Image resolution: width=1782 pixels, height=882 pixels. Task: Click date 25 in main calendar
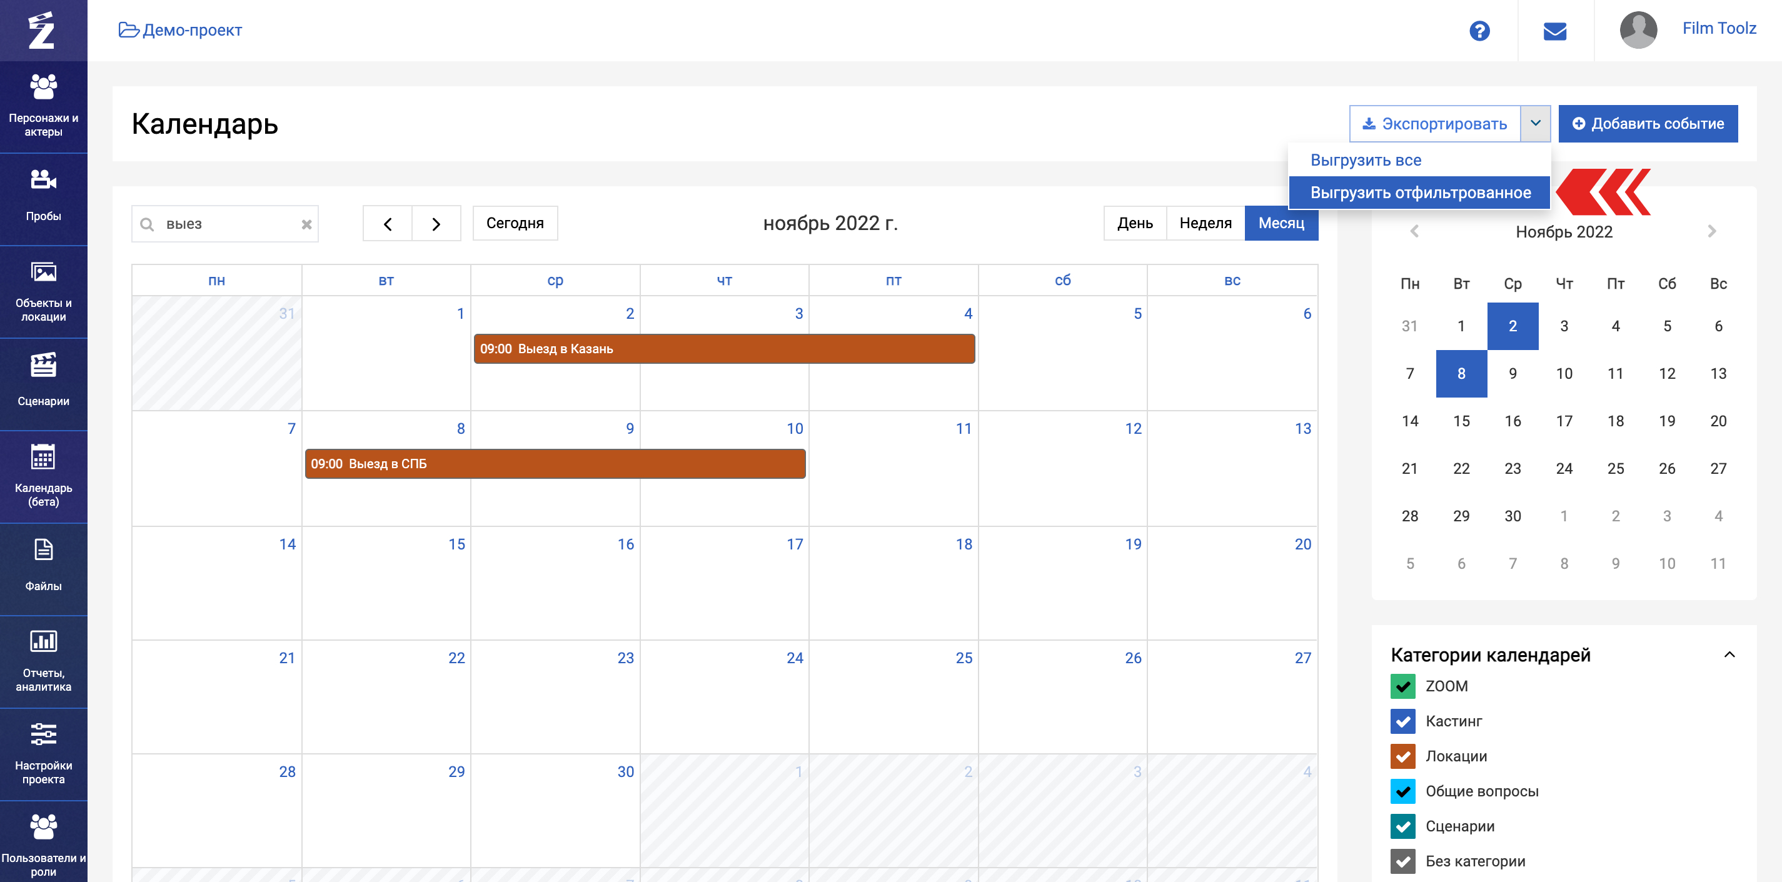[x=964, y=658]
